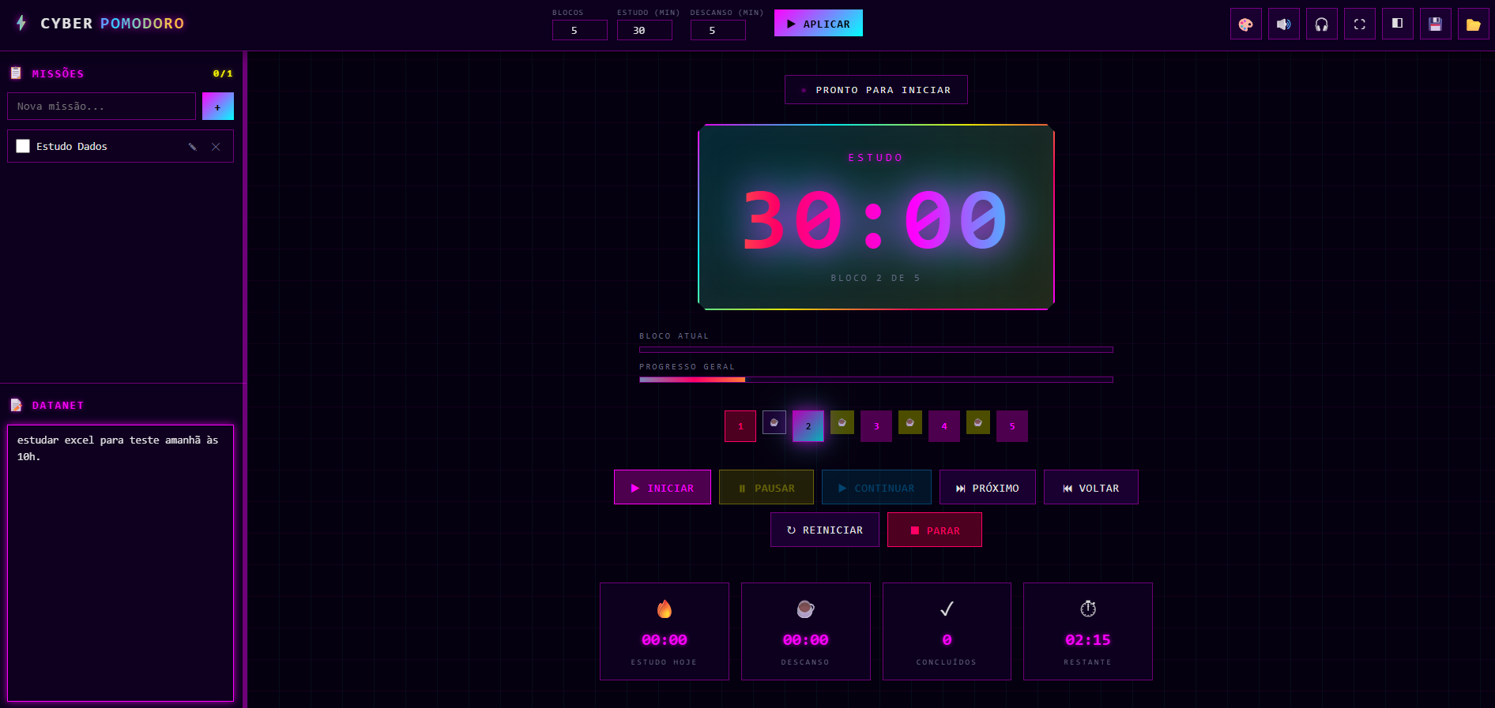Screen dimensions: 1495x708
Task: Enter fullscreen mode via expand icon
Action: point(1359,24)
